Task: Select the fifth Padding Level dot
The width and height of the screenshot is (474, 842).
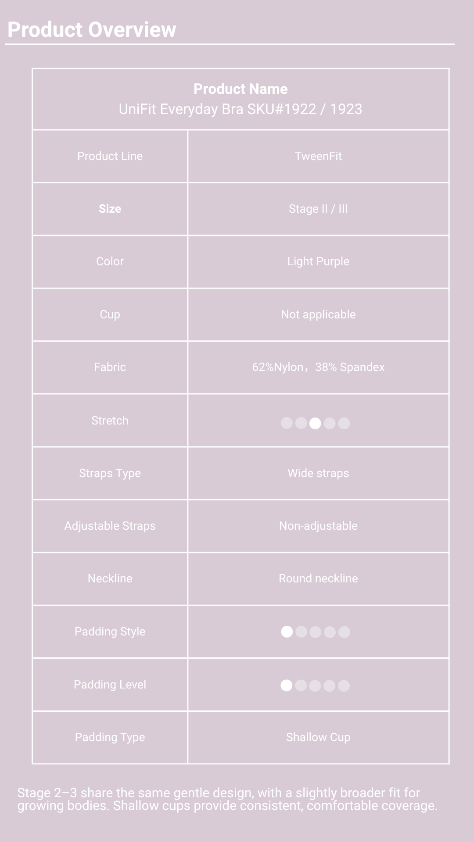Action: pyautogui.click(x=344, y=685)
